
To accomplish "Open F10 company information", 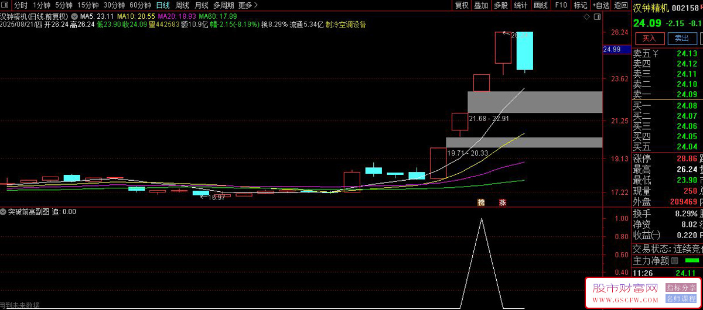I will coord(561,5).
